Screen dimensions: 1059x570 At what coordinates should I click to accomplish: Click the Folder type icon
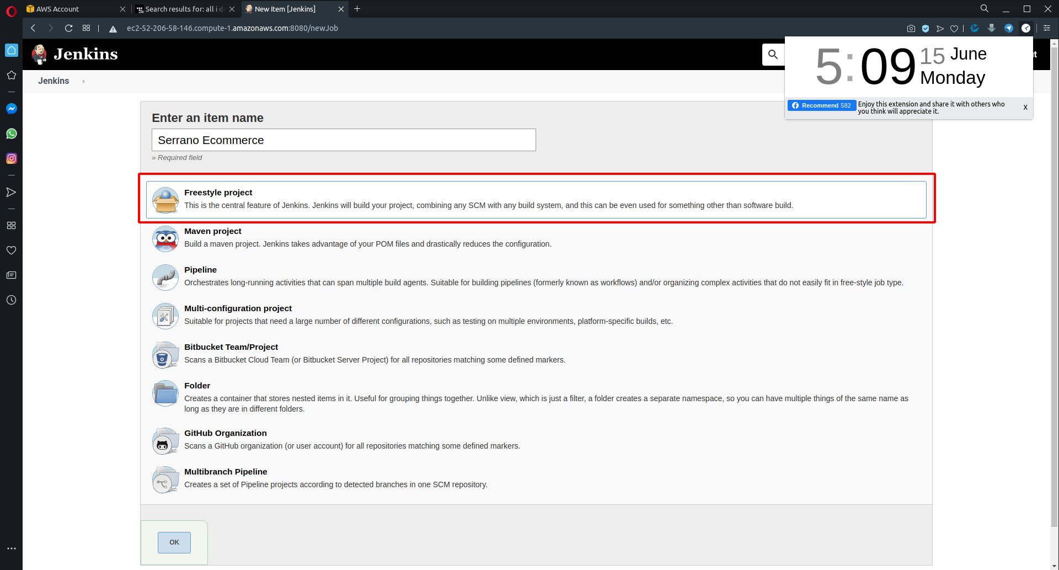coord(165,393)
